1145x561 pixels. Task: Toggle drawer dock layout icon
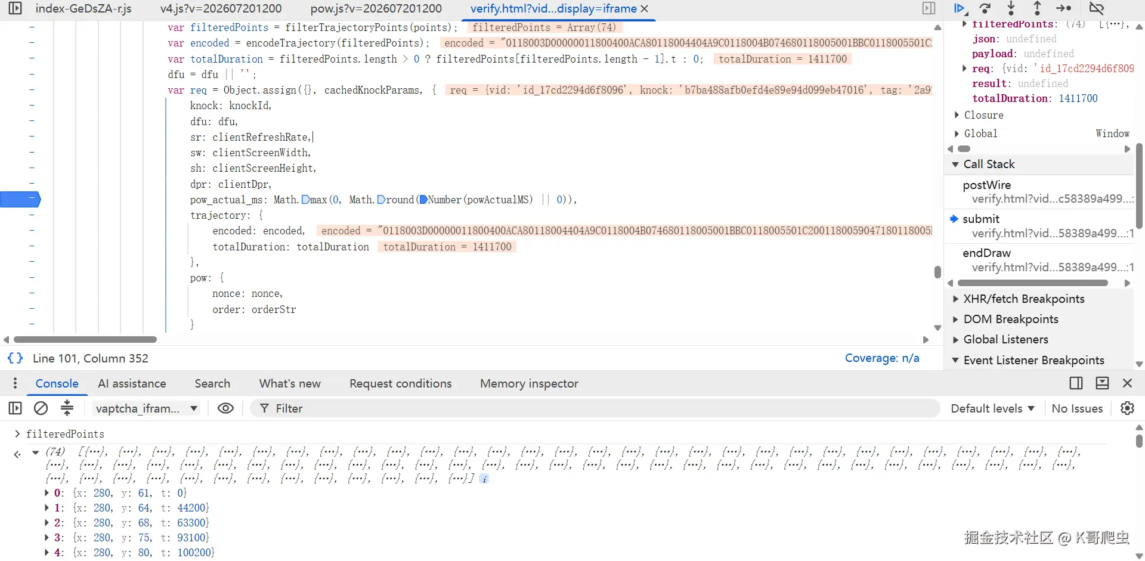tap(1076, 383)
